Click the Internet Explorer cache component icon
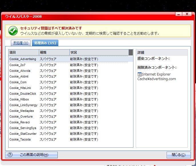 [x=139, y=74]
